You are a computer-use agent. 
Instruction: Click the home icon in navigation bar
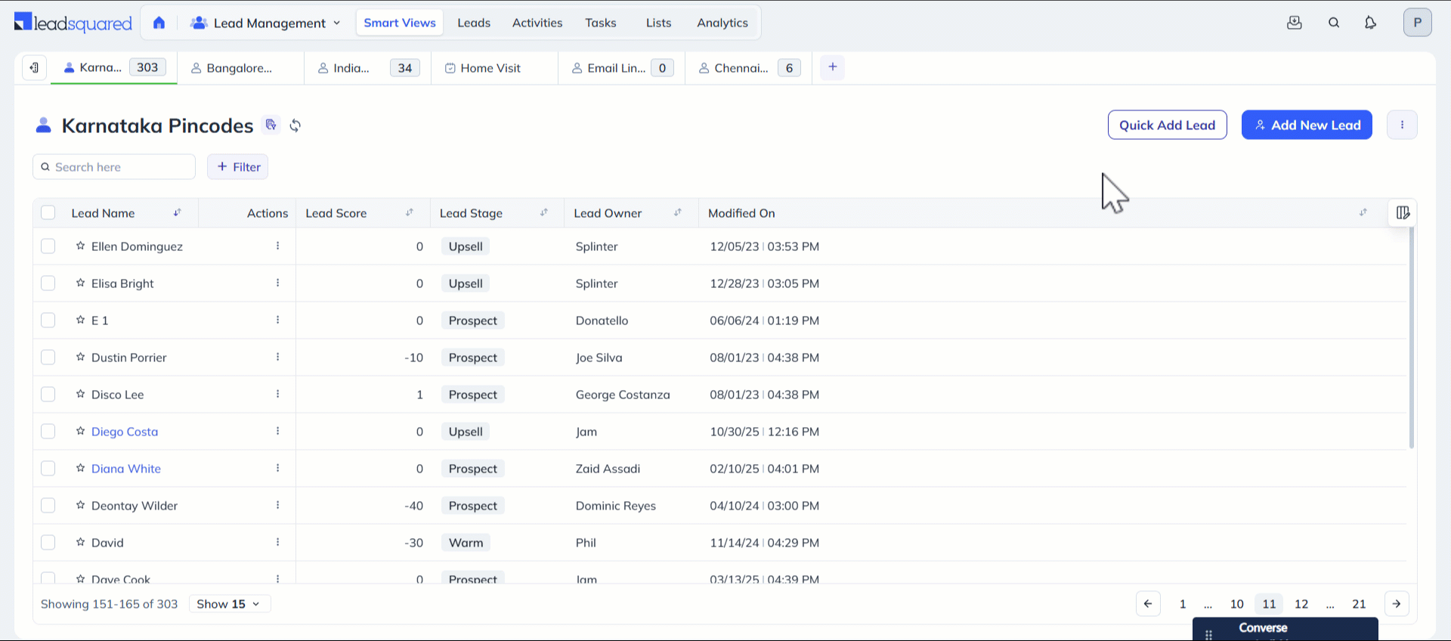[159, 23]
